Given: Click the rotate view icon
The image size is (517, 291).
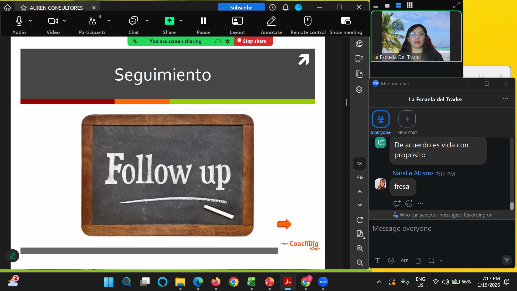Looking at the screenshot, I should coord(360,220).
